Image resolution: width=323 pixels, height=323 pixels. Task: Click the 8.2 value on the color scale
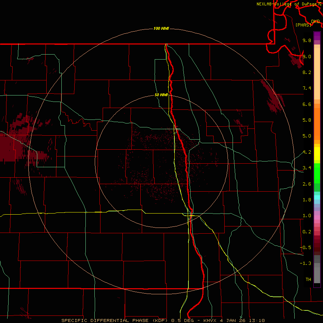(307, 72)
